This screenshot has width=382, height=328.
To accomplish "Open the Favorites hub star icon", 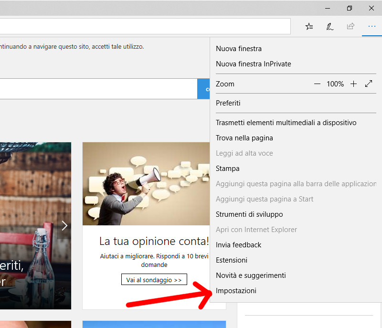I will pyautogui.click(x=309, y=26).
